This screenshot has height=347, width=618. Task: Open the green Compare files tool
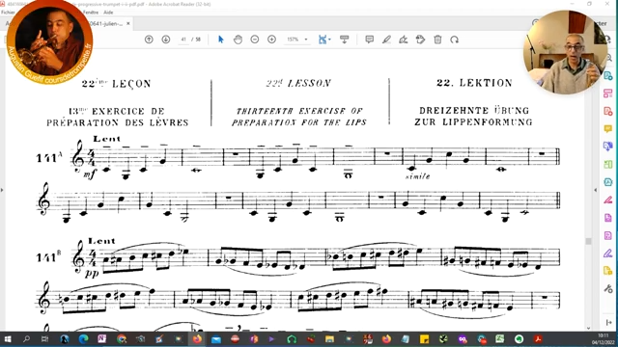coord(607,165)
